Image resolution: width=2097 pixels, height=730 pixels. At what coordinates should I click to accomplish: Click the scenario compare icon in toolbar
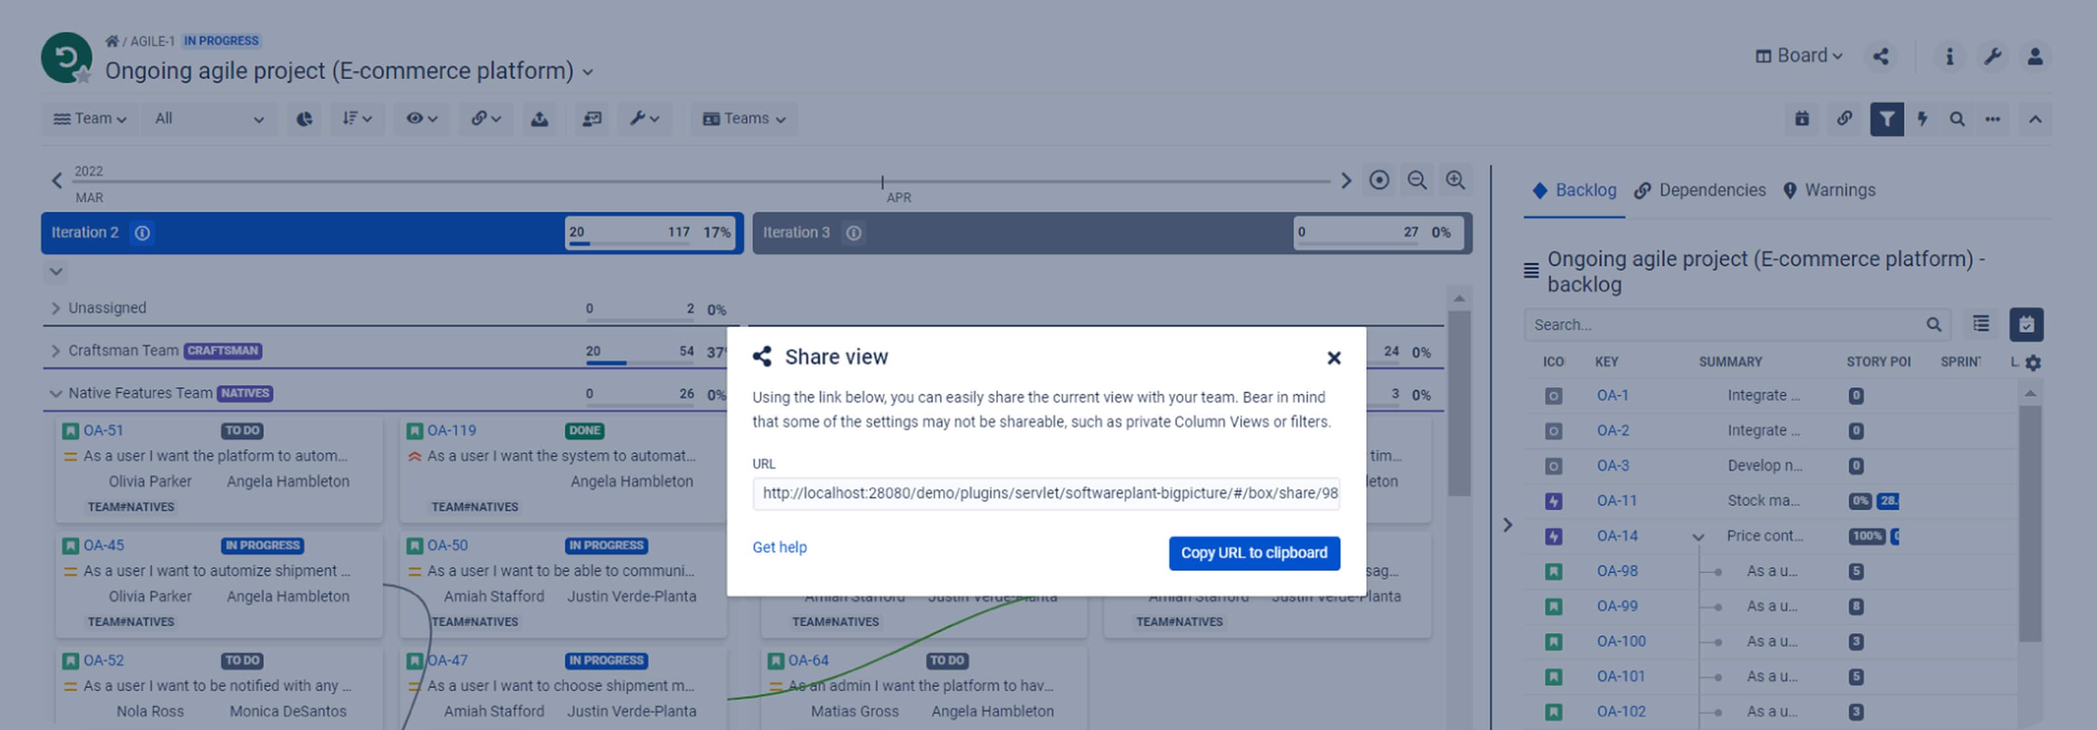click(x=592, y=119)
